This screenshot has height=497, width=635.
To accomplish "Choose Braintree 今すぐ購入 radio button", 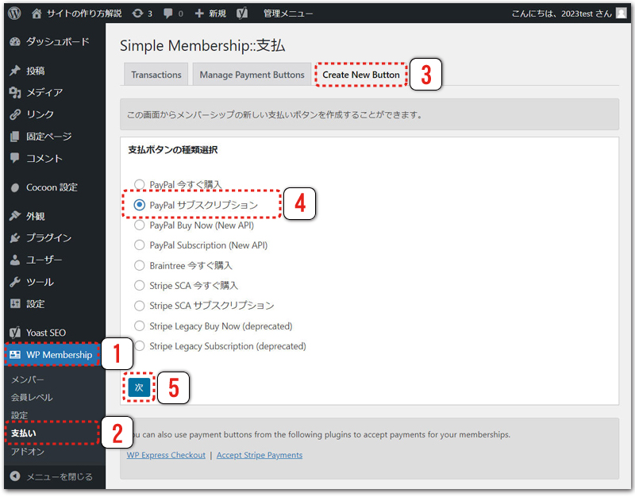I will pyautogui.click(x=140, y=265).
